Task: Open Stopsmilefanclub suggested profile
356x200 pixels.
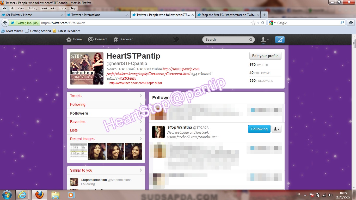Action: [94, 180]
